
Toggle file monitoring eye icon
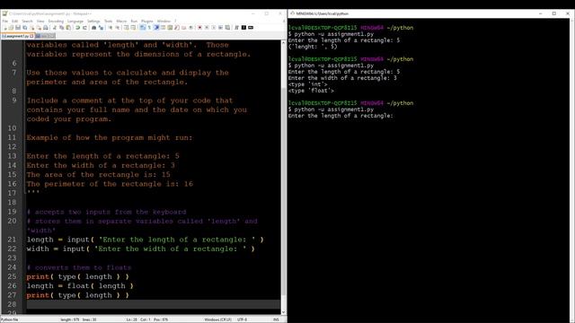[x=190, y=28]
